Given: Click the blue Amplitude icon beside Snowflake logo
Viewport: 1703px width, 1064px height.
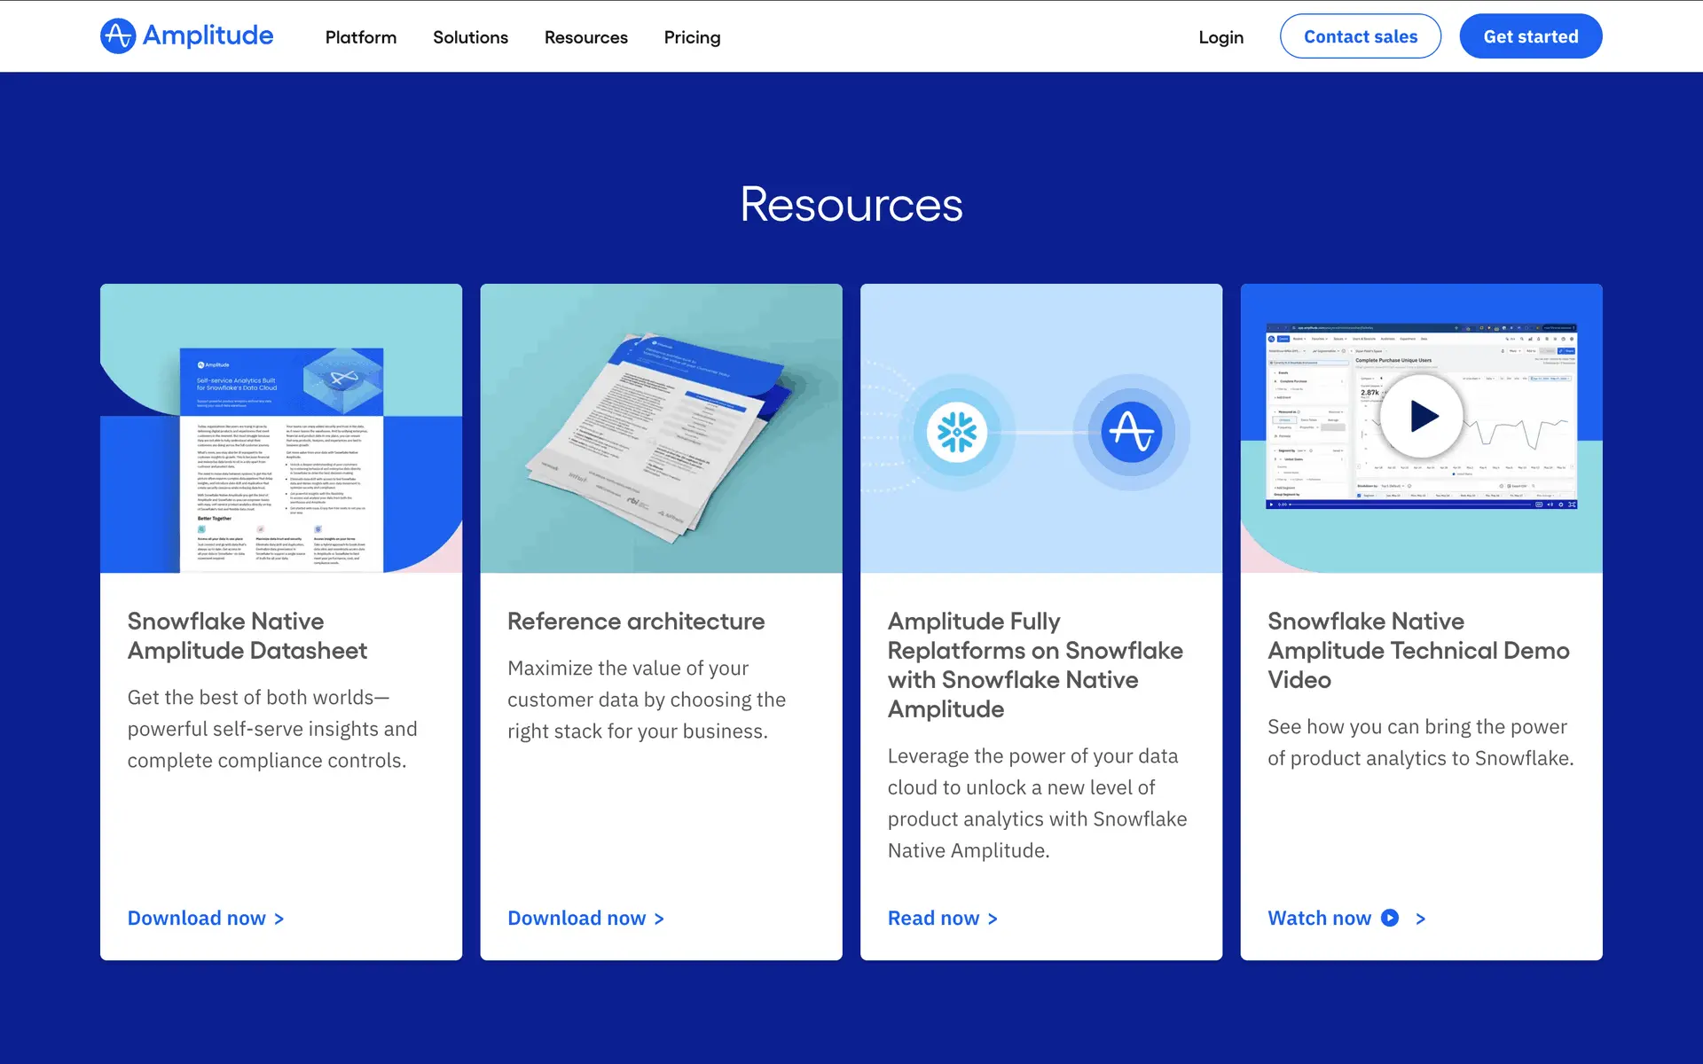Looking at the screenshot, I should (1132, 433).
